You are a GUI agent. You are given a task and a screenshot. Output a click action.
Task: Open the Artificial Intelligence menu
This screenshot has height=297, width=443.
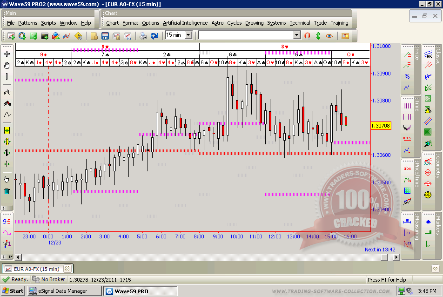pos(185,23)
